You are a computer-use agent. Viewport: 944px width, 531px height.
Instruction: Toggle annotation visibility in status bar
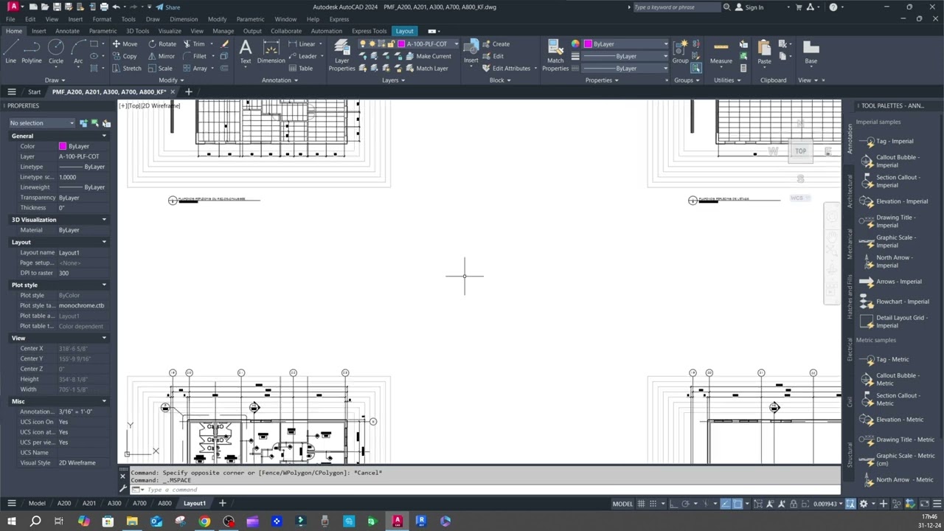[771, 504]
